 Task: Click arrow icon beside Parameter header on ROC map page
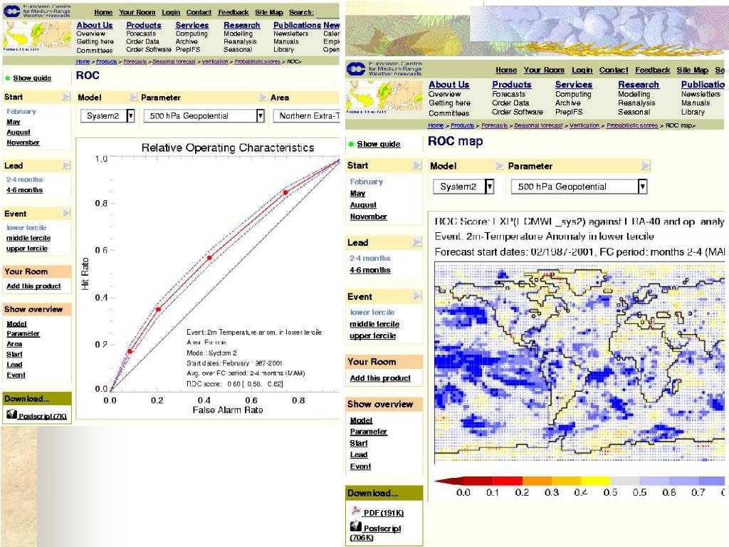(x=645, y=165)
